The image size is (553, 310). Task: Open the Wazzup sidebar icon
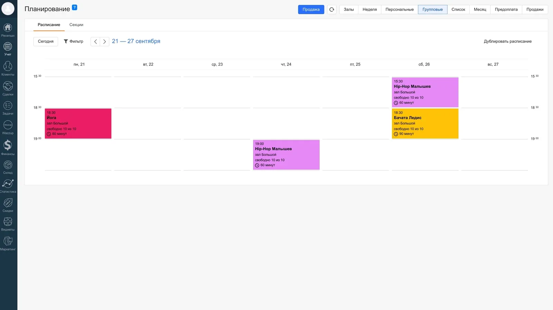tap(8, 125)
